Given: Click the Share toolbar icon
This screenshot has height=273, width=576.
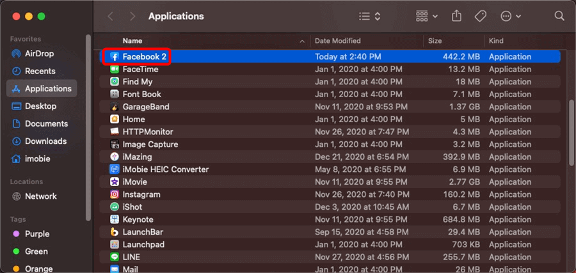Looking at the screenshot, I should 456,16.
